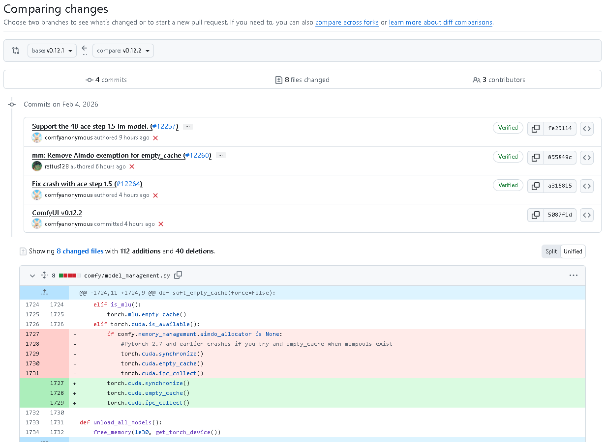Copy the comfy/model_management.py file path
Screen dimensions: 606x442
click(x=179, y=275)
